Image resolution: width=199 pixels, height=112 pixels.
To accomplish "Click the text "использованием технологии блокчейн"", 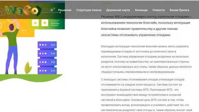I will coord(129,23).
